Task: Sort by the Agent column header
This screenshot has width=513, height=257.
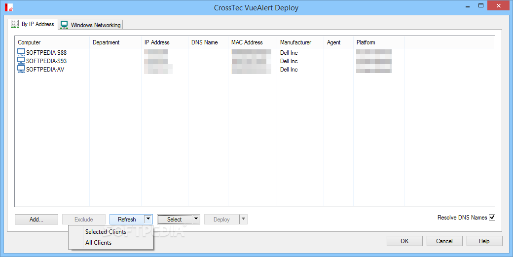Action: click(338, 42)
